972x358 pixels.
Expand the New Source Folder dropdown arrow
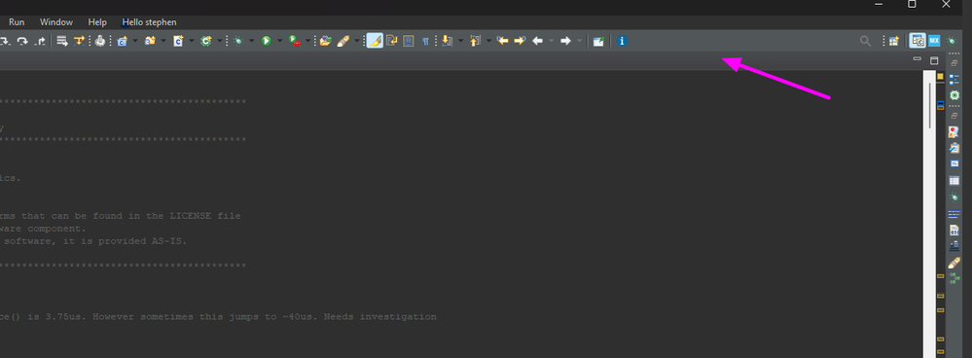163,41
